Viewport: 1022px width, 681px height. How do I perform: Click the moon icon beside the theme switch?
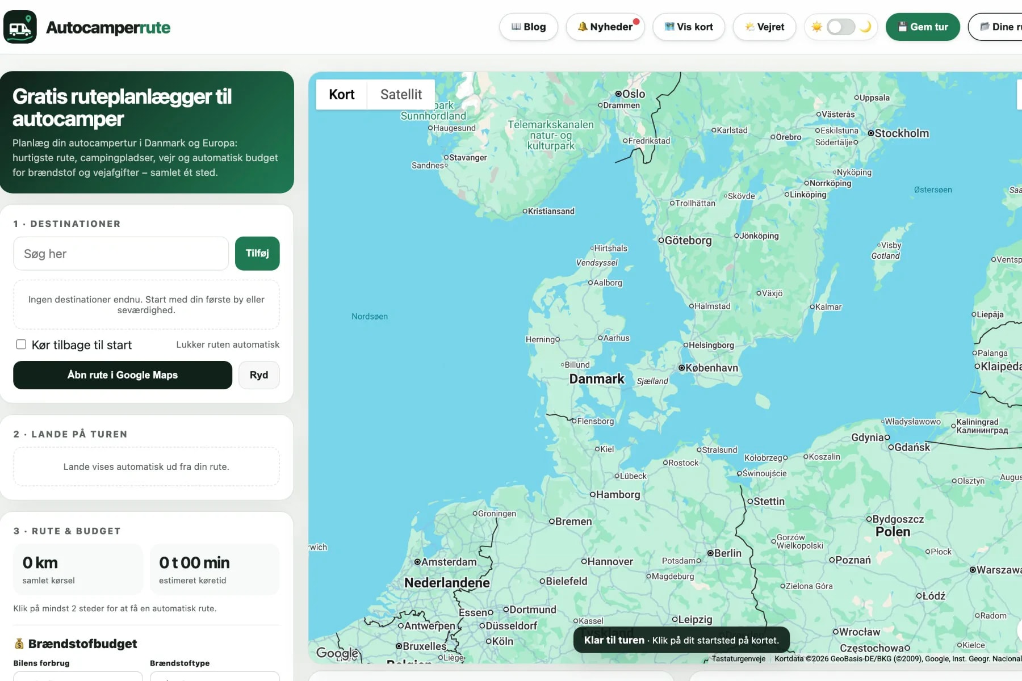(x=865, y=27)
